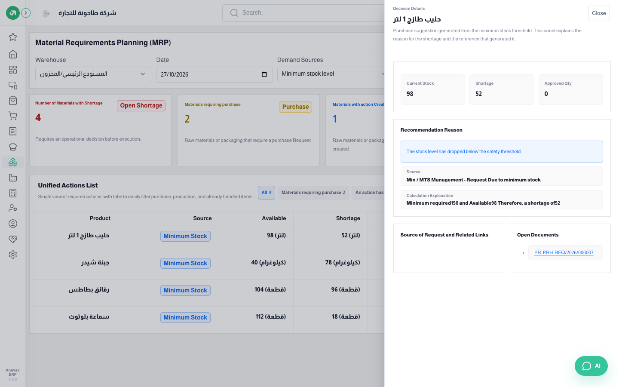Screen dimensions: 619x387
Task: Open the date picker calendar icon
Action: 264,74
